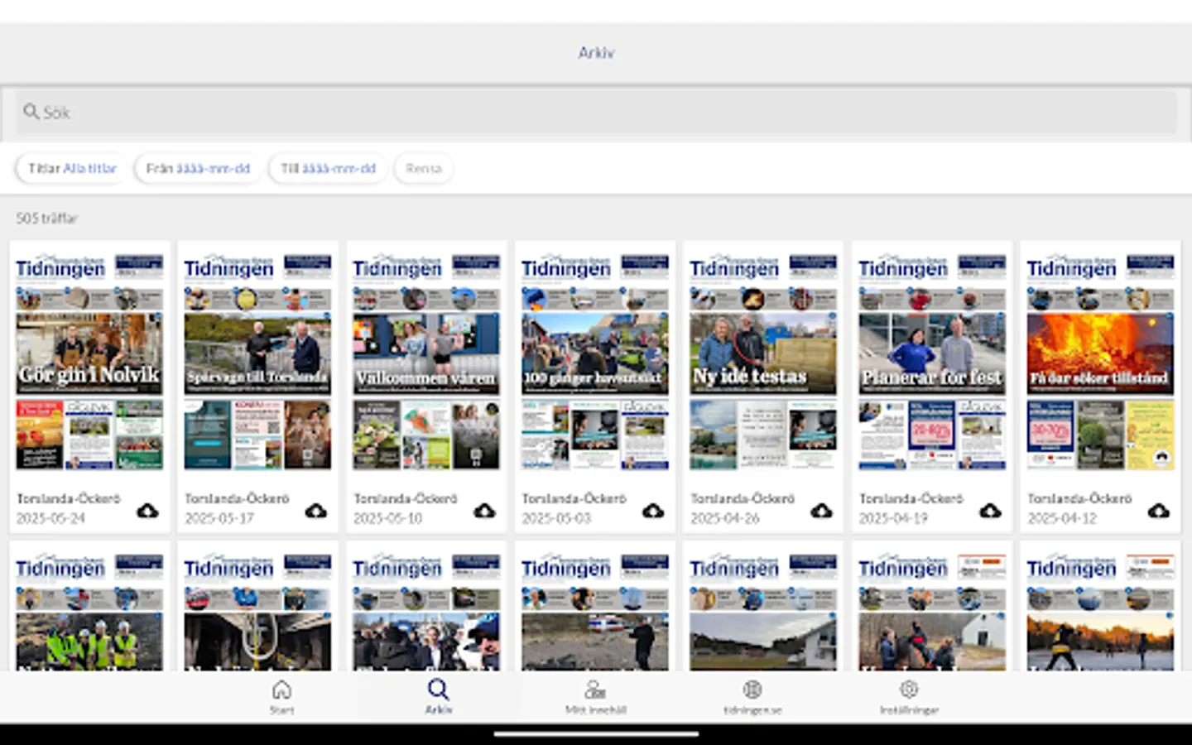1192x745 pixels.
Task: Download the 2025-05-10 issue via cloud icon
Action: pos(485,511)
